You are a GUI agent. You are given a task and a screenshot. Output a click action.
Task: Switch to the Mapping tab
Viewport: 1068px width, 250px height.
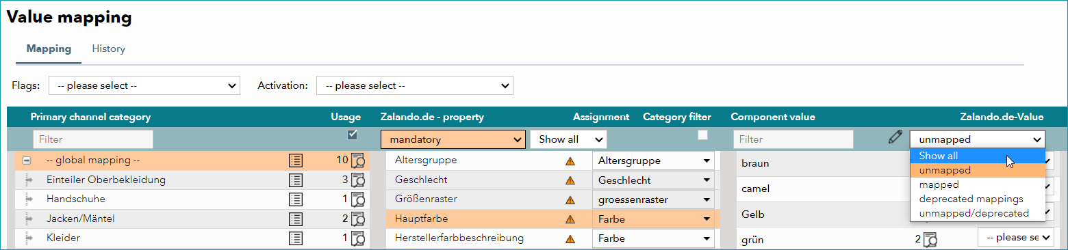pyautogui.click(x=49, y=49)
